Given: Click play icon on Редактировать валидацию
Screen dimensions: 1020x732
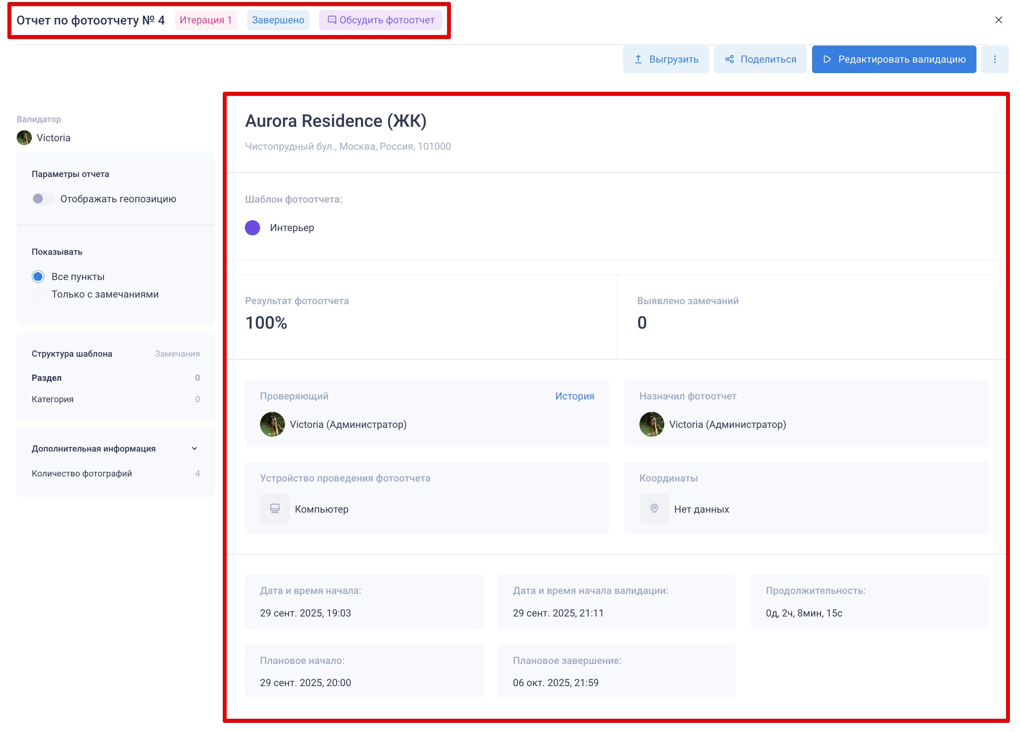Looking at the screenshot, I should click(827, 60).
